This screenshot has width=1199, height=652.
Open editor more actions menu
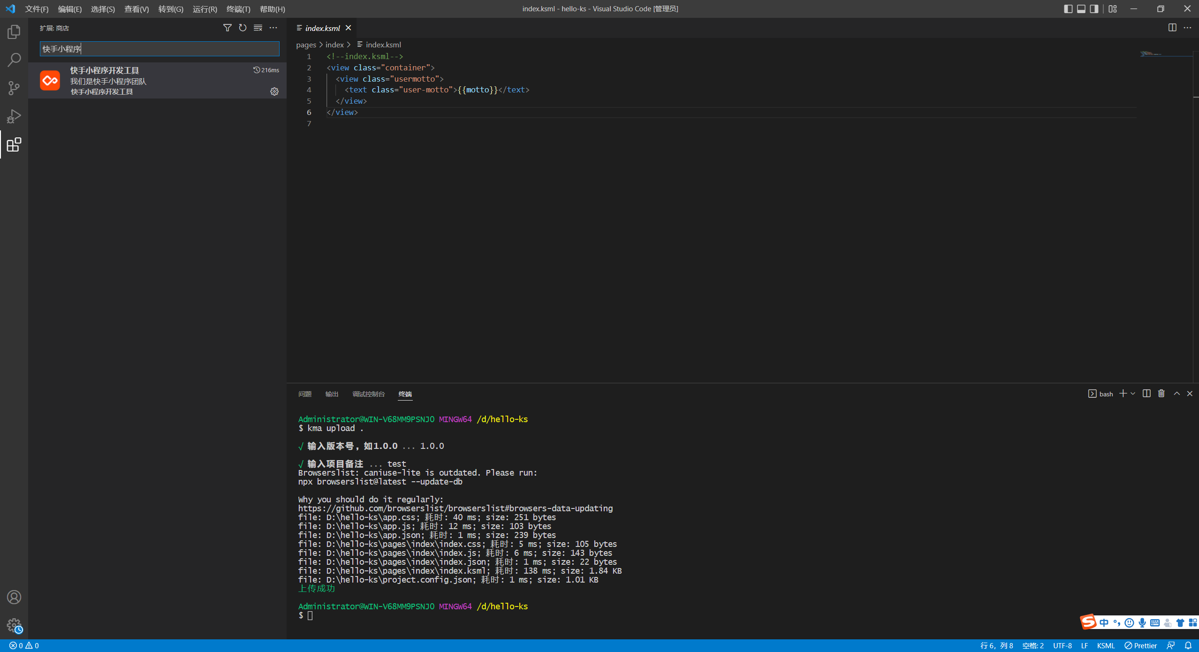1187,28
